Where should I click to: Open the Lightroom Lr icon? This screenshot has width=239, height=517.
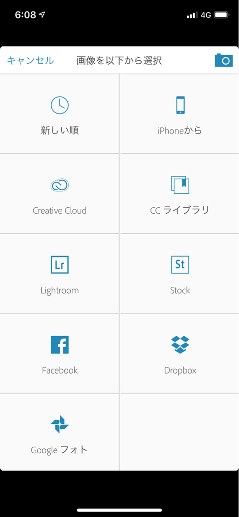click(60, 264)
